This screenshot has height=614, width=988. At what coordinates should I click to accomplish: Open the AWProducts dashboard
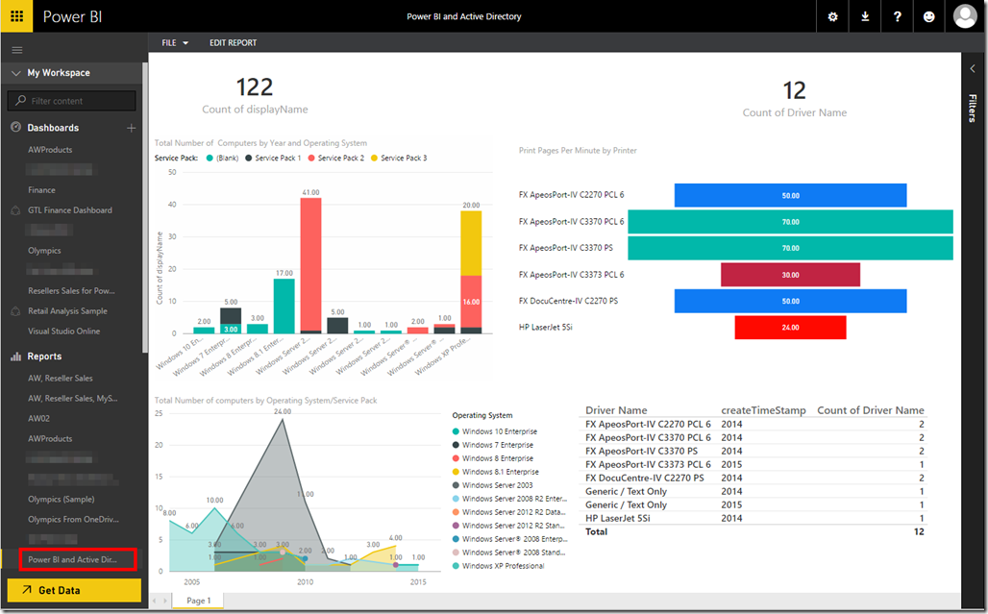click(x=50, y=150)
